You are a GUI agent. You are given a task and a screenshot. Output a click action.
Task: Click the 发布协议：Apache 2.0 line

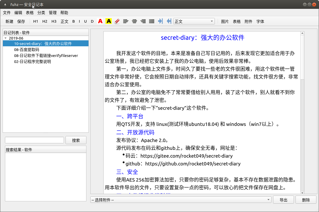coord(142,140)
